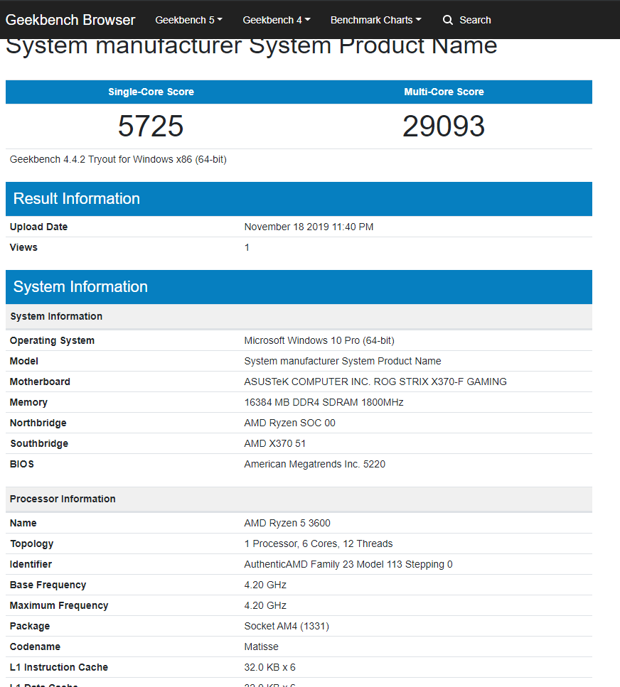Expand the Geekbench 5 dropdown menu

point(188,20)
